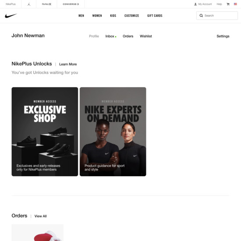Open the Customize menu
This screenshot has height=241, width=241.
coord(132,16)
